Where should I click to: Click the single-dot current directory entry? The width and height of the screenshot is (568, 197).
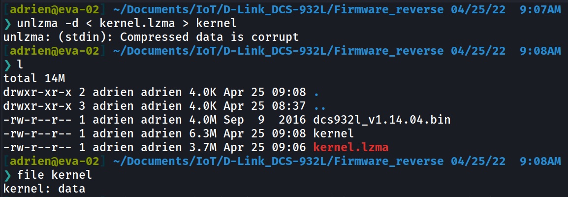tap(316, 92)
